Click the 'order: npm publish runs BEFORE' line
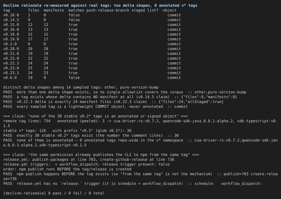281x199 pixels. click(x=68, y=169)
